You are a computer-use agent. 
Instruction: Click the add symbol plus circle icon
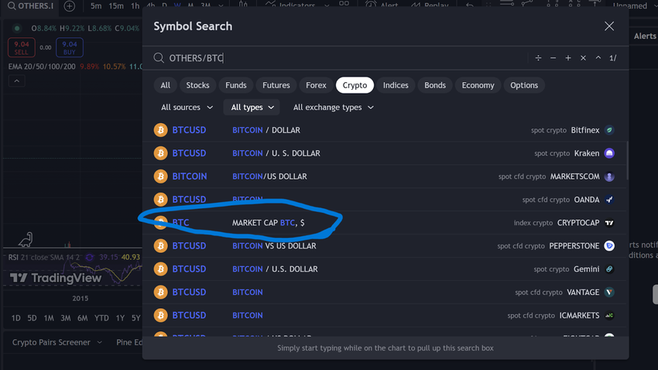(x=70, y=6)
